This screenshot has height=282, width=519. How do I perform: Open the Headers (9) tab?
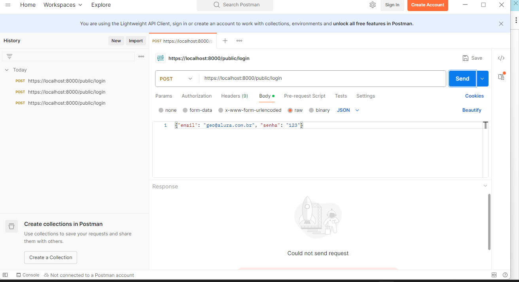click(x=235, y=96)
